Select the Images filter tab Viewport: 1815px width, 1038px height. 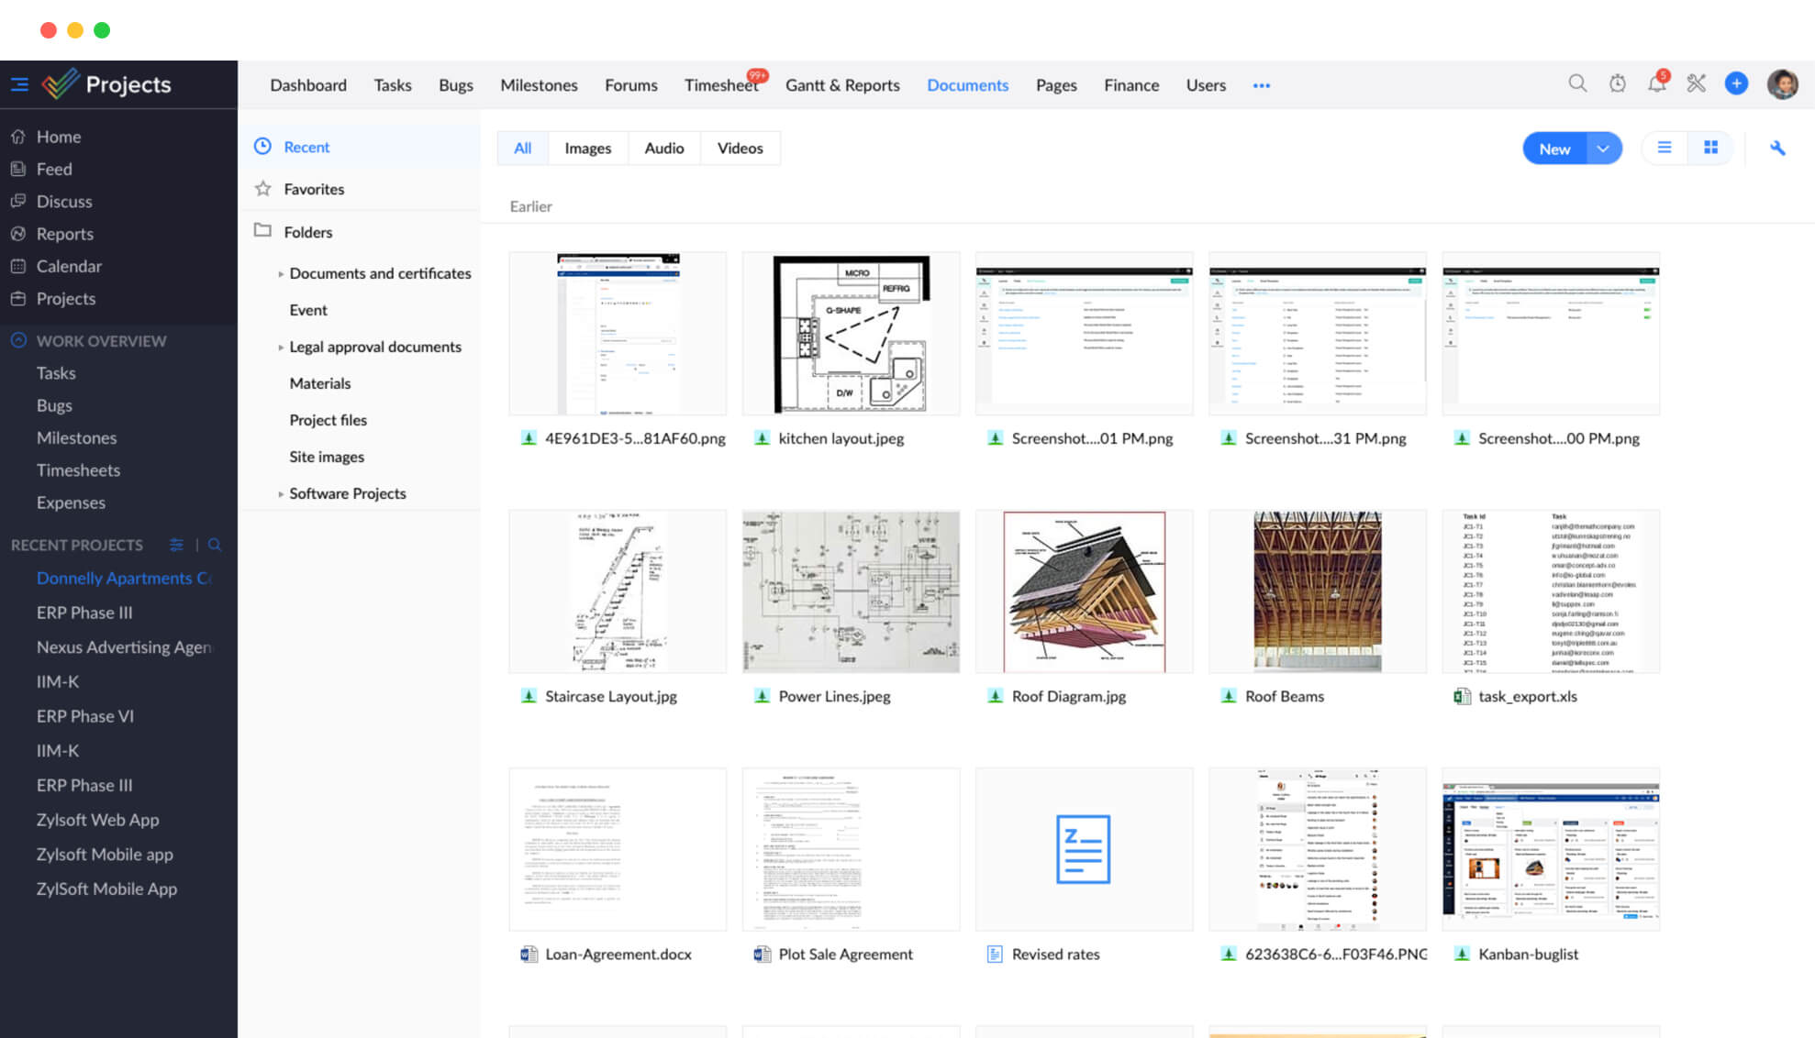pyautogui.click(x=586, y=147)
